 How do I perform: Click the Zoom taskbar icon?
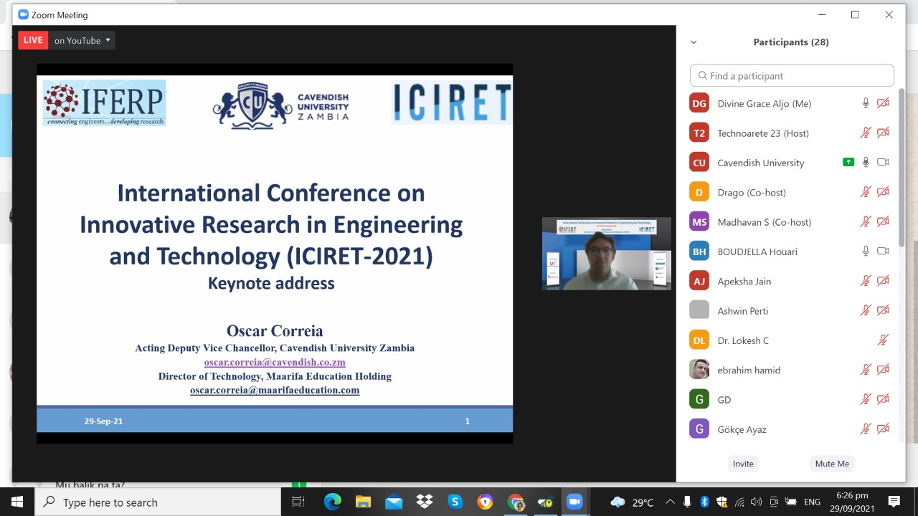[574, 502]
